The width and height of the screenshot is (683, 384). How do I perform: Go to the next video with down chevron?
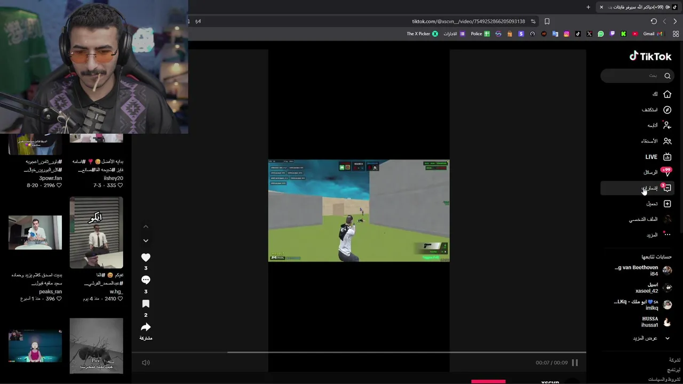pyautogui.click(x=146, y=241)
